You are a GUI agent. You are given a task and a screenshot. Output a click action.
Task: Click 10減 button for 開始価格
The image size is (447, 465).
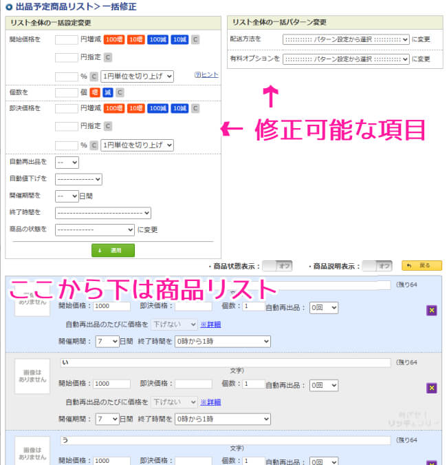point(179,39)
